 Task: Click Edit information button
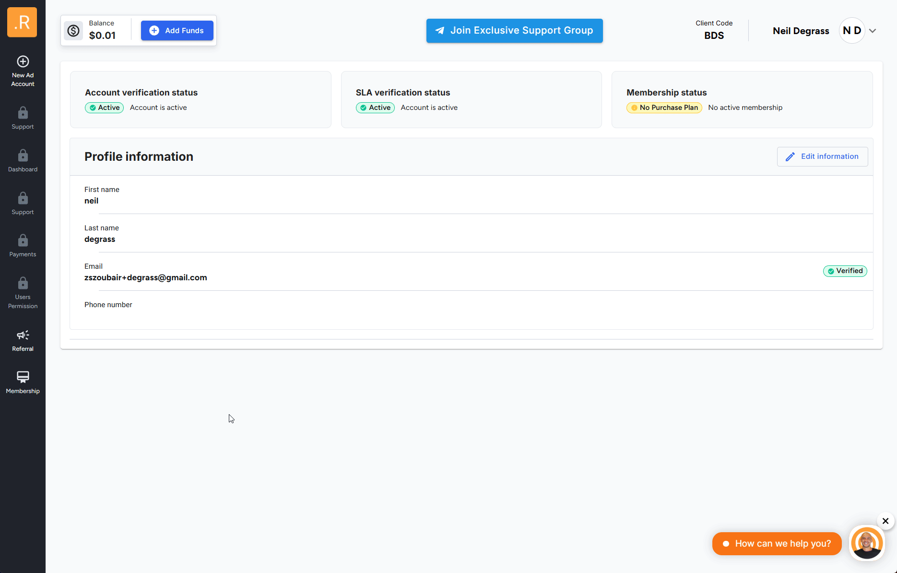[822, 156]
